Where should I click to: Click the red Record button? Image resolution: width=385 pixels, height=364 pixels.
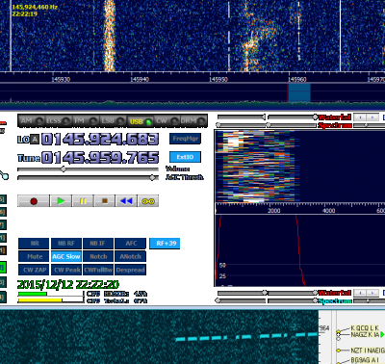(34, 201)
